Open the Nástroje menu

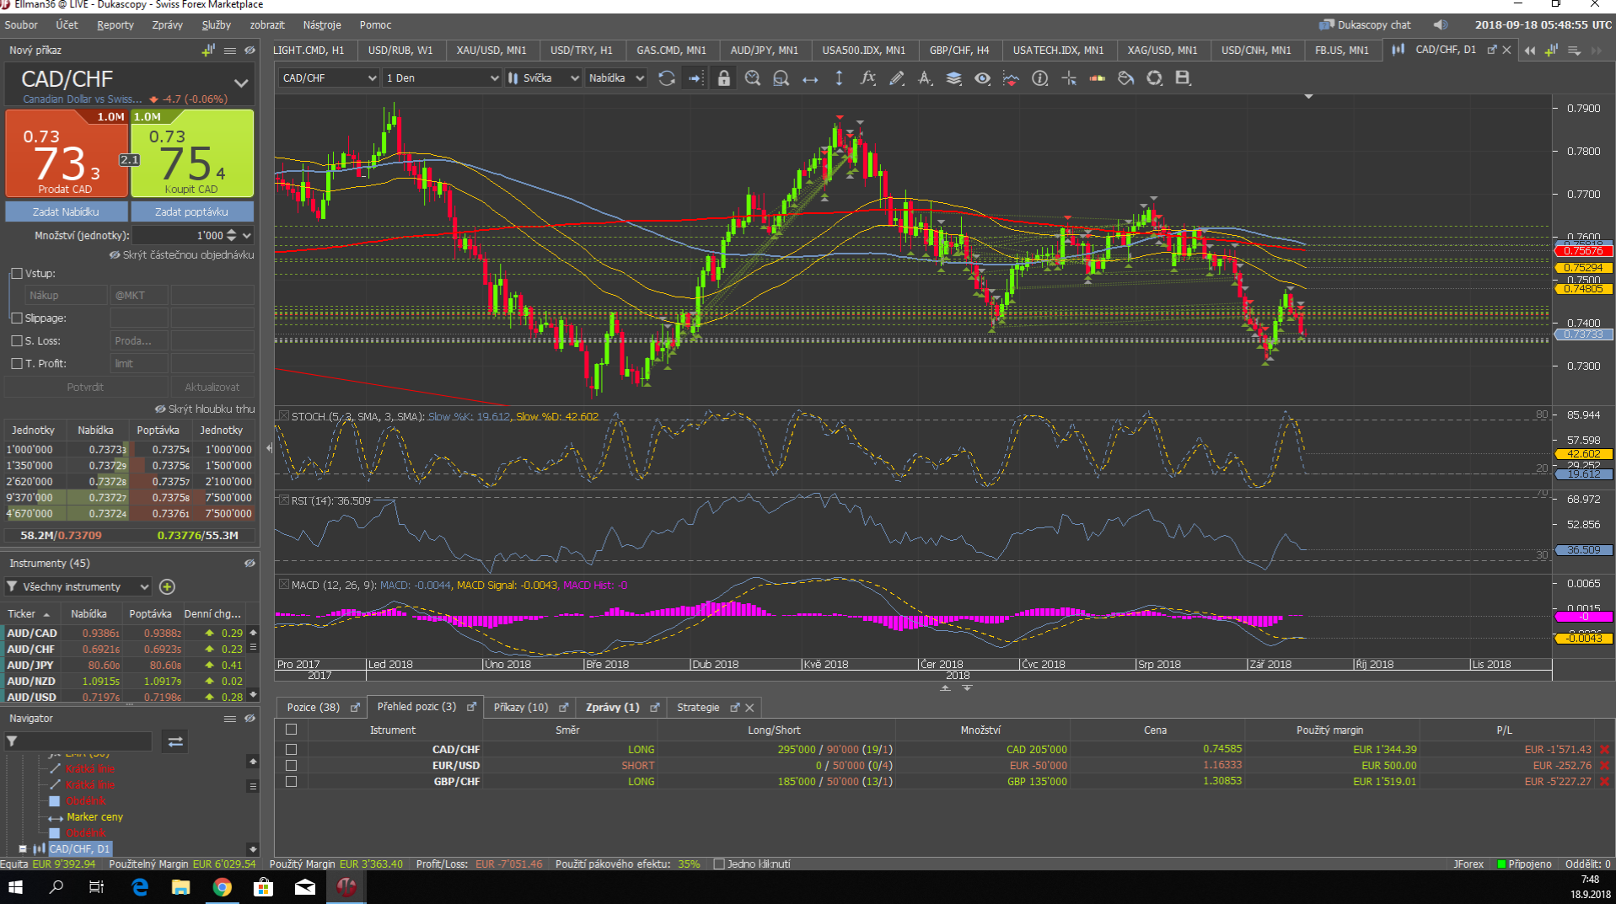click(x=322, y=25)
